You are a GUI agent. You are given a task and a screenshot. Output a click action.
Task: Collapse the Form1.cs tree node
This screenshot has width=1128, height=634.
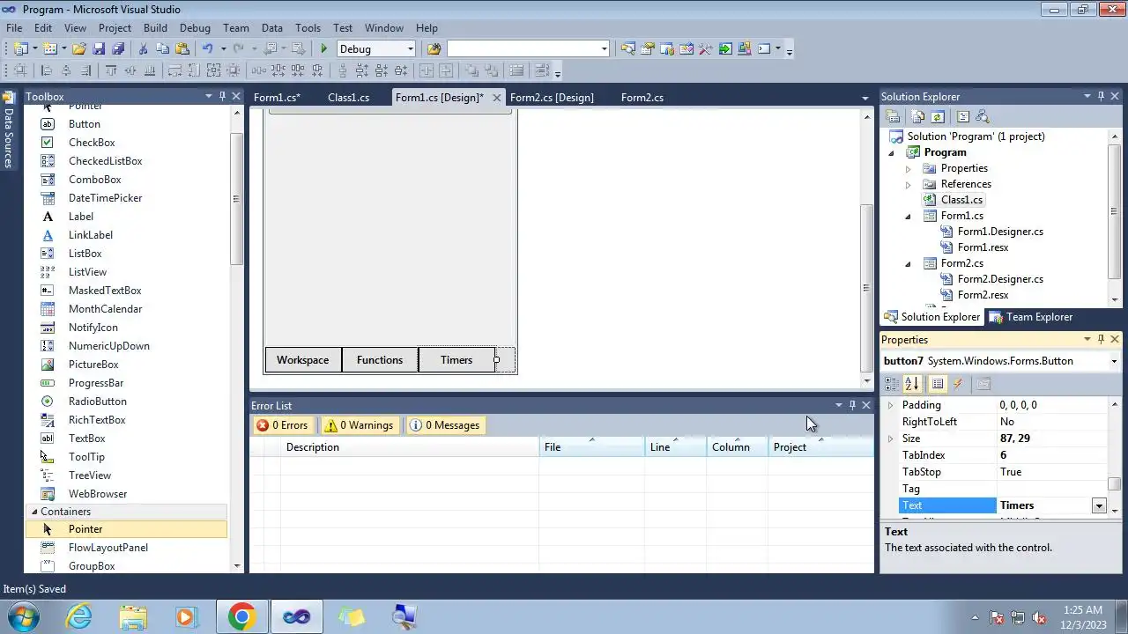(x=908, y=216)
